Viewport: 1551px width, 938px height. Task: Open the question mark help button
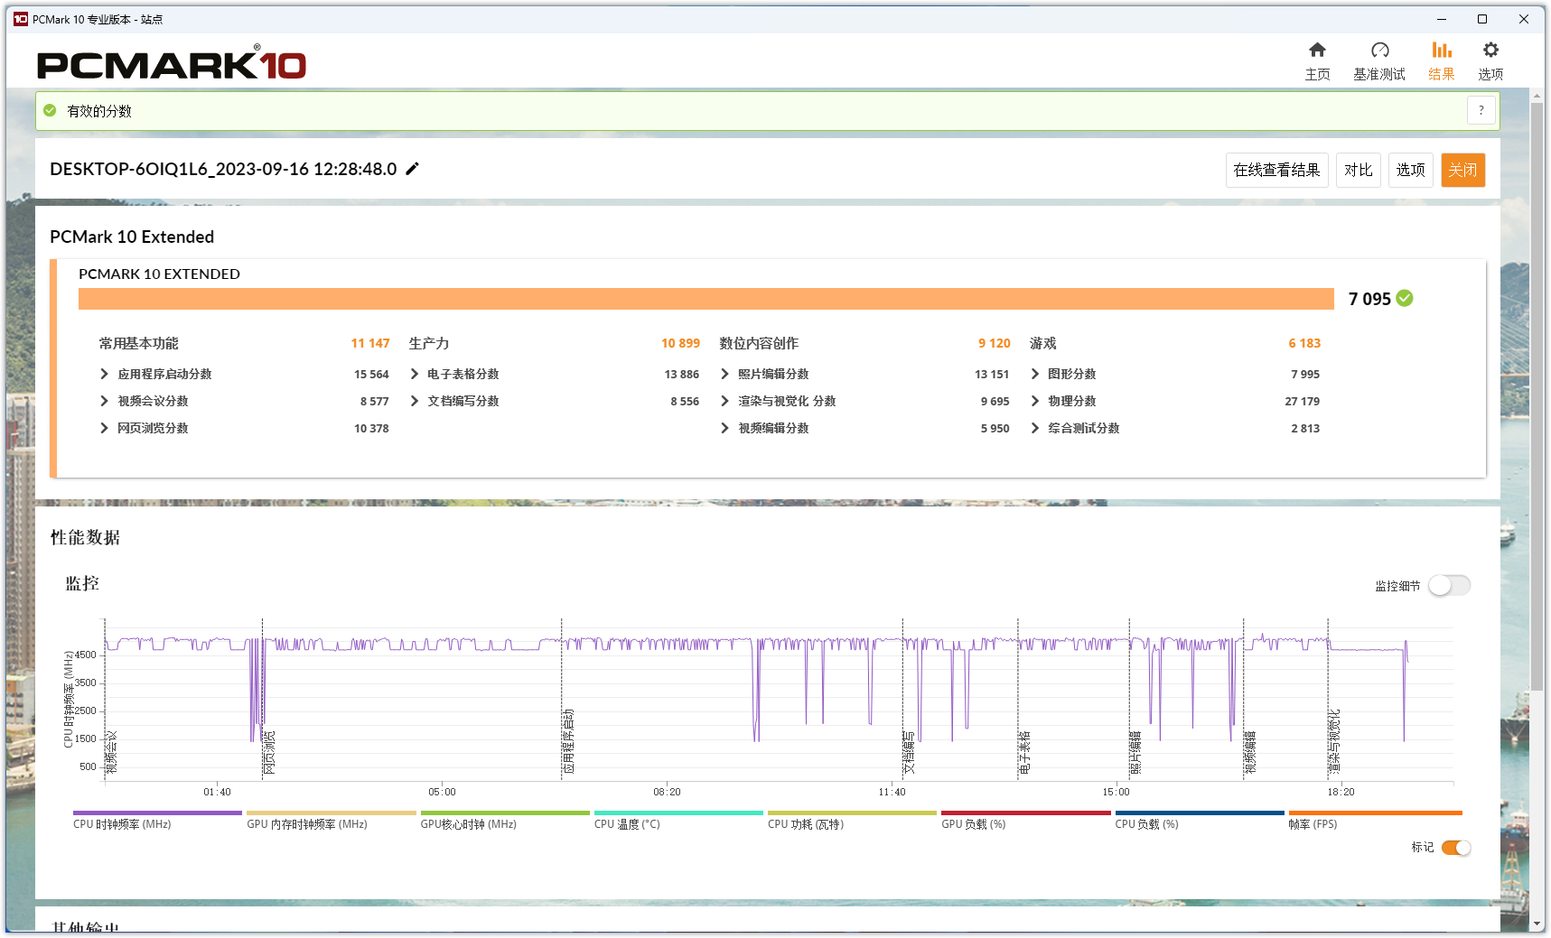tap(1481, 110)
